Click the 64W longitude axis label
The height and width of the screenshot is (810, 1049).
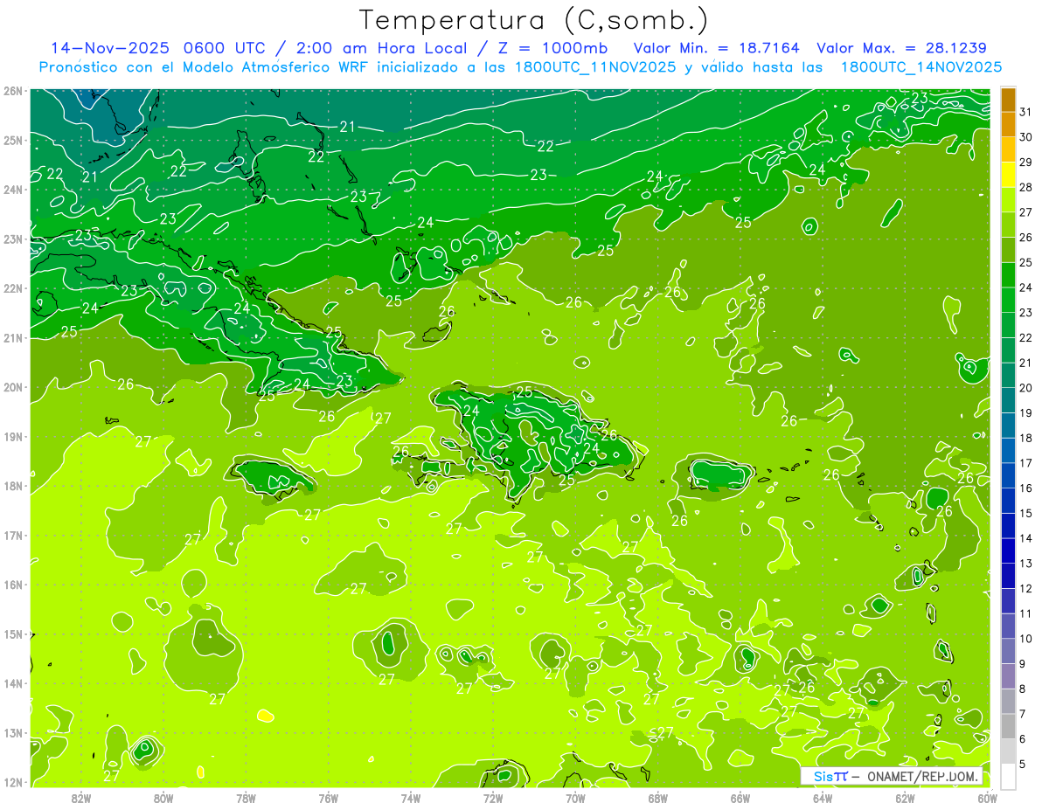pyautogui.click(x=823, y=798)
